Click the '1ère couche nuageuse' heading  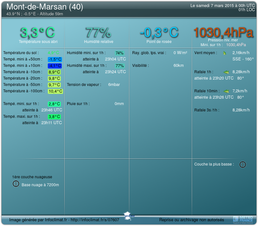[x=32, y=177]
